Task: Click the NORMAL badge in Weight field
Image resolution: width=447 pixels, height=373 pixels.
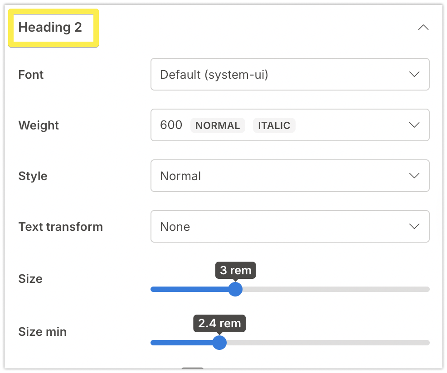Action: click(x=218, y=125)
